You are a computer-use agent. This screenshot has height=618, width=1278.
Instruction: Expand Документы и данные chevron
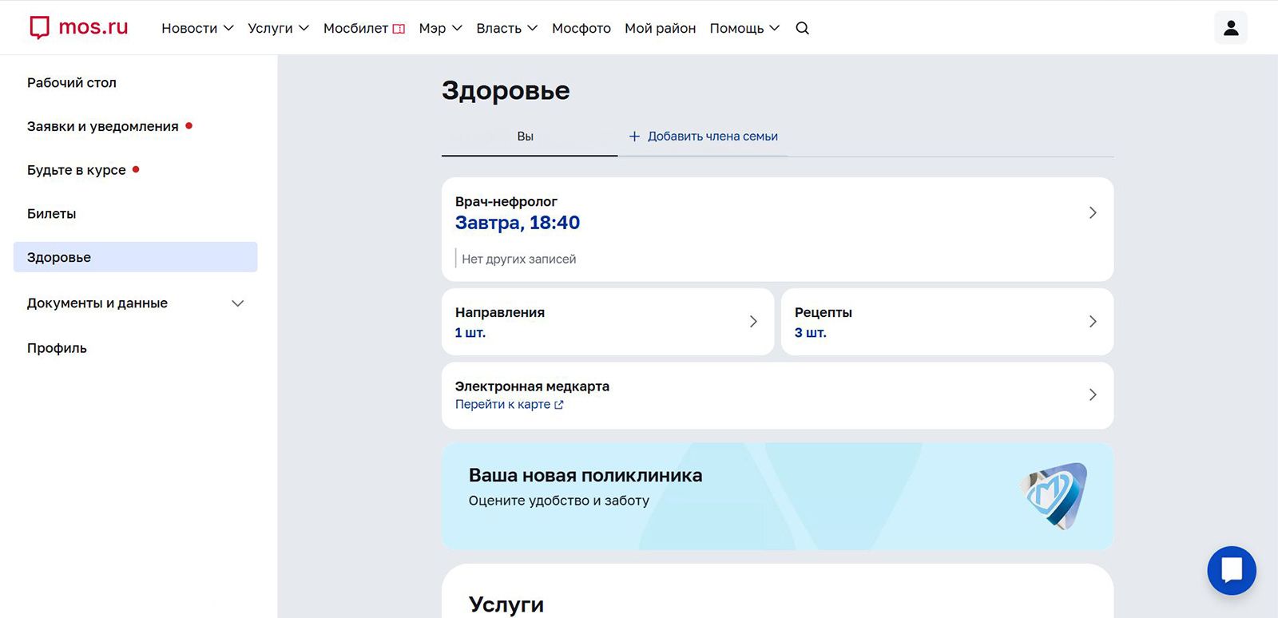point(237,303)
